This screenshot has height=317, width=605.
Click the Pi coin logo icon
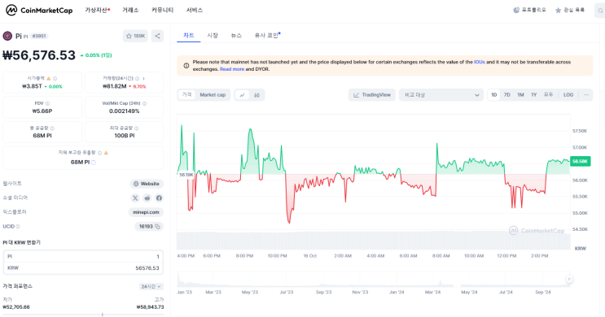coord(7,36)
